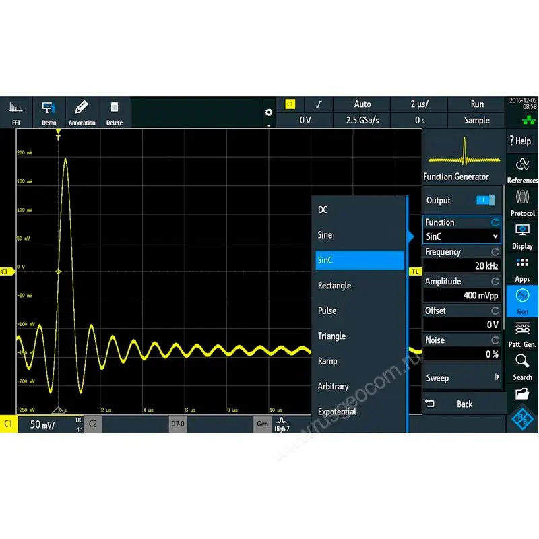Choose Triangle waveform from the list

[331, 336]
